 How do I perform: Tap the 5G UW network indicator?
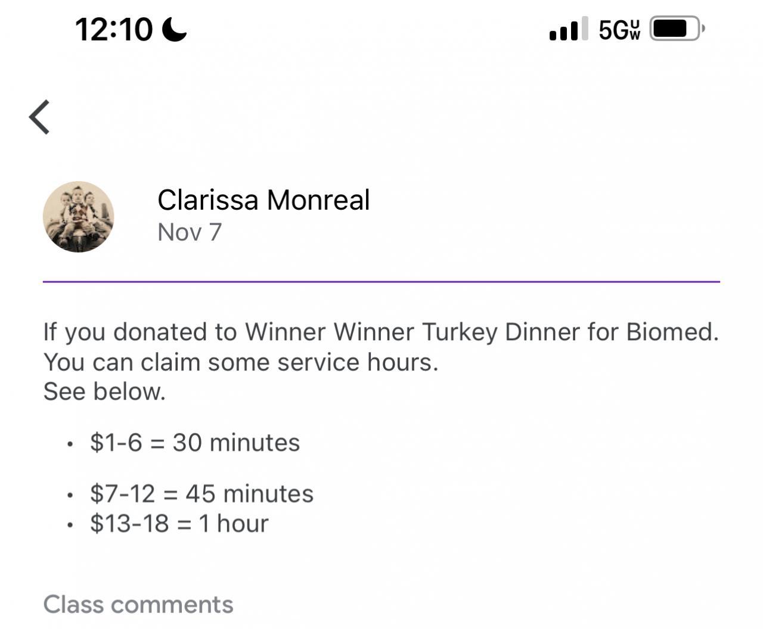tap(619, 29)
